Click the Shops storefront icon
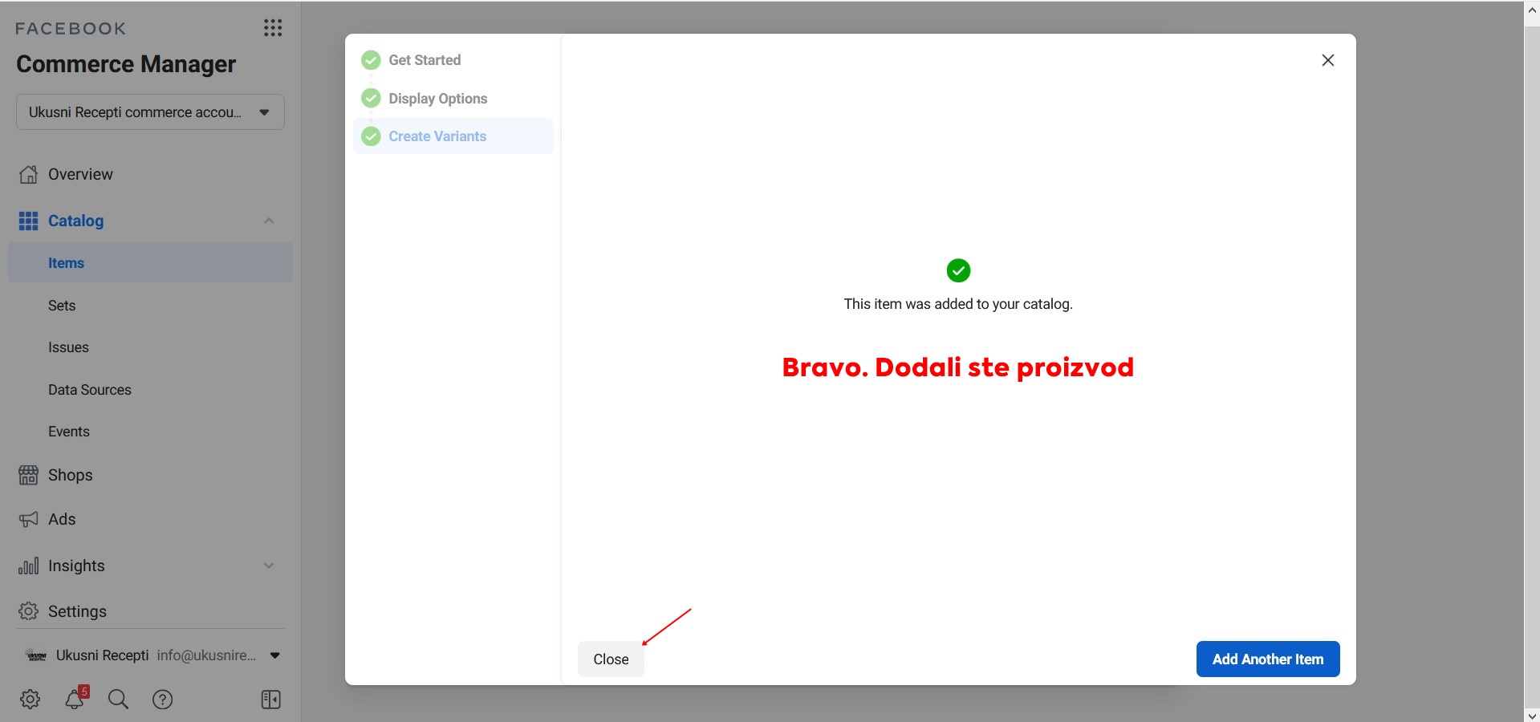 (28, 475)
